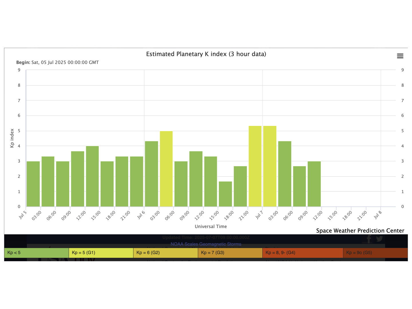Select the 'Kp = 9o (G5)' legend swatch

point(375,253)
